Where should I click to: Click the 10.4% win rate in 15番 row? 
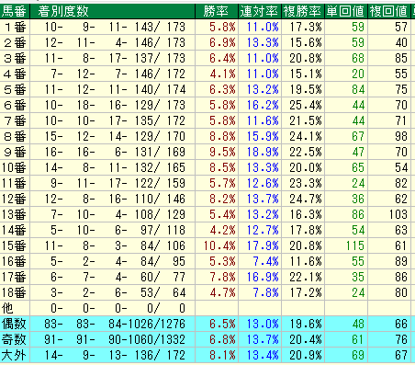pos(219,245)
